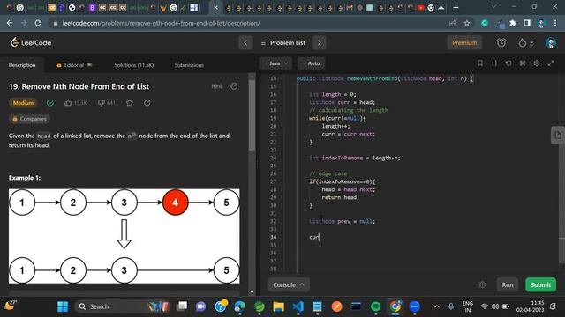Submit the solution

point(540,284)
